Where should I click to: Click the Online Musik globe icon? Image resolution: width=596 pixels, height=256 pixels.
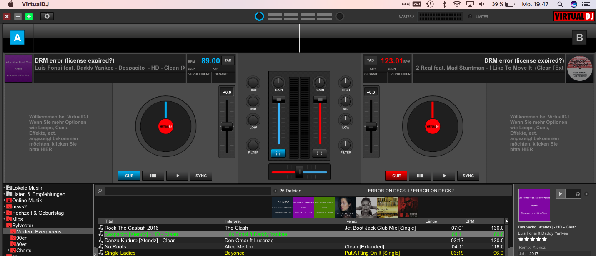(9, 201)
